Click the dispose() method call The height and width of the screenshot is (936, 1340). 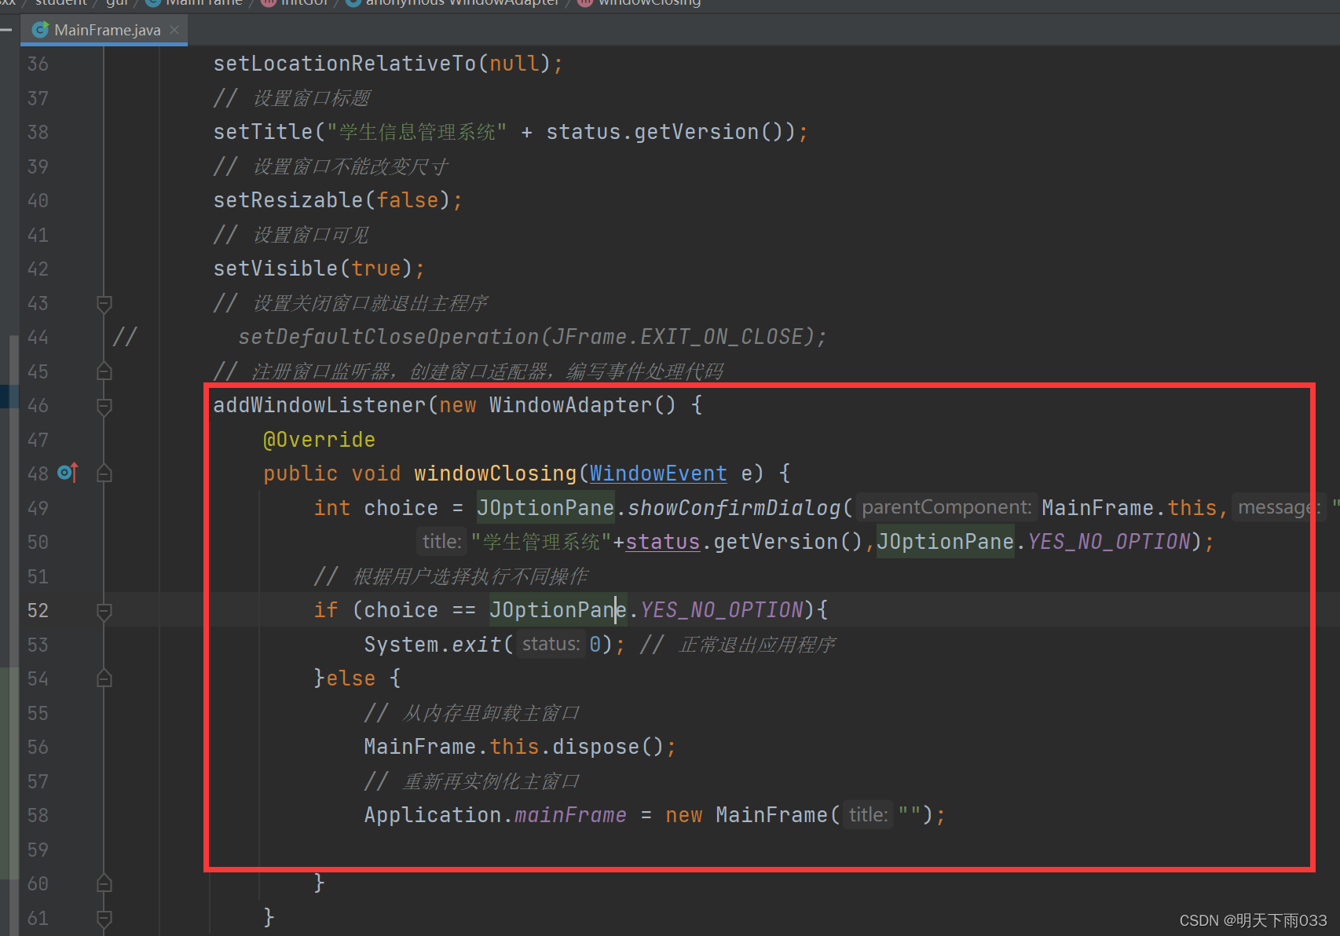coord(608,747)
